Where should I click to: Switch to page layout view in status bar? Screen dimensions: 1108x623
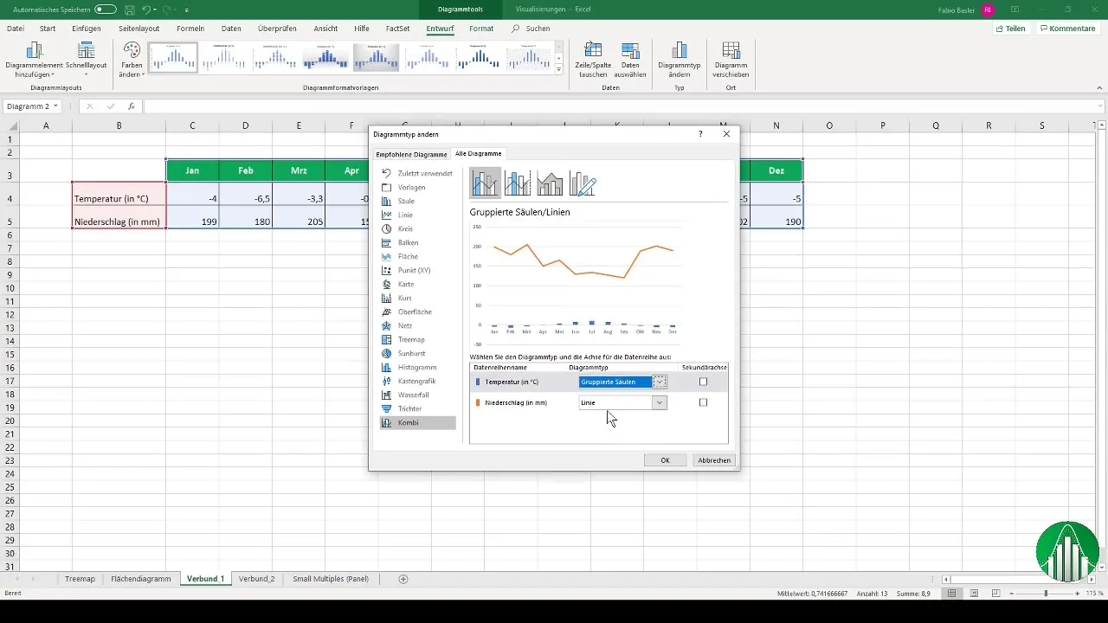974,594
